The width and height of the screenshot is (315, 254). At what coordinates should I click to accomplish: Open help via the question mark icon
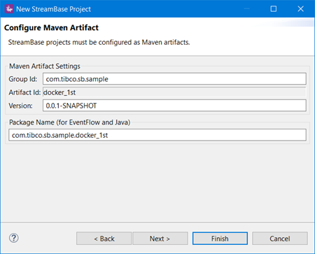coord(14,238)
